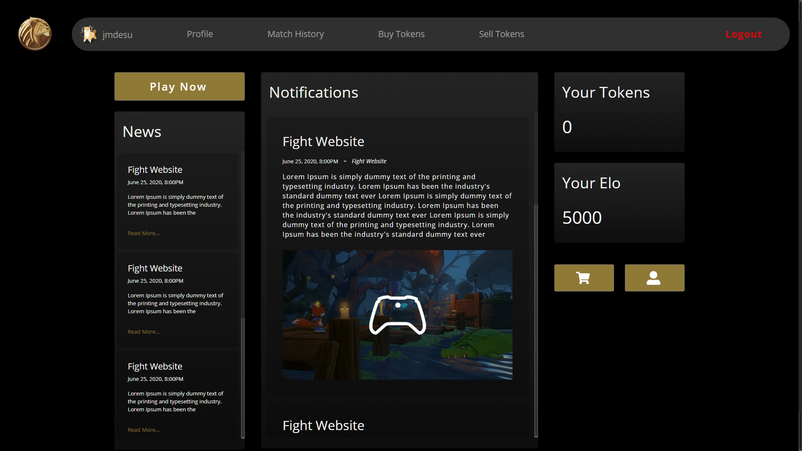
Task: Open Sell Tokens page
Action: coord(501,34)
